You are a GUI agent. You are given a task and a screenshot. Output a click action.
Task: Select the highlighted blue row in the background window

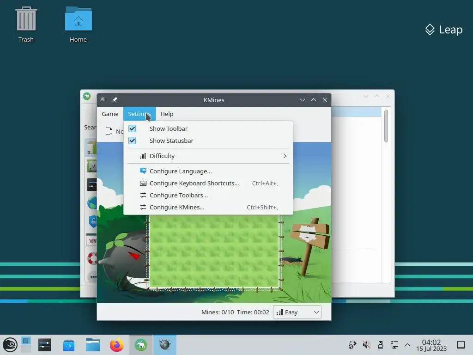coord(356,112)
